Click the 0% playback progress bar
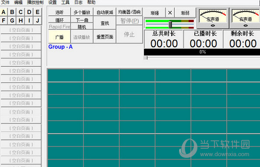This screenshot has height=167, width=260. tap(202, 52)
